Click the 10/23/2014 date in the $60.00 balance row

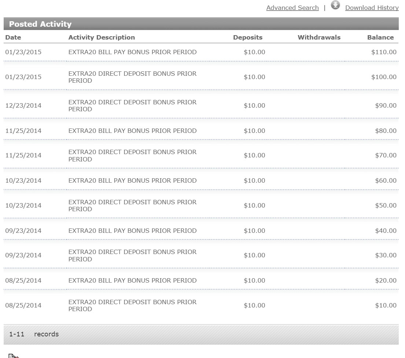coord(23,180)
